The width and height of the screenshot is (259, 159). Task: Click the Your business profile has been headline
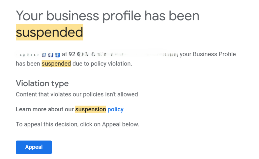[107, 16]
